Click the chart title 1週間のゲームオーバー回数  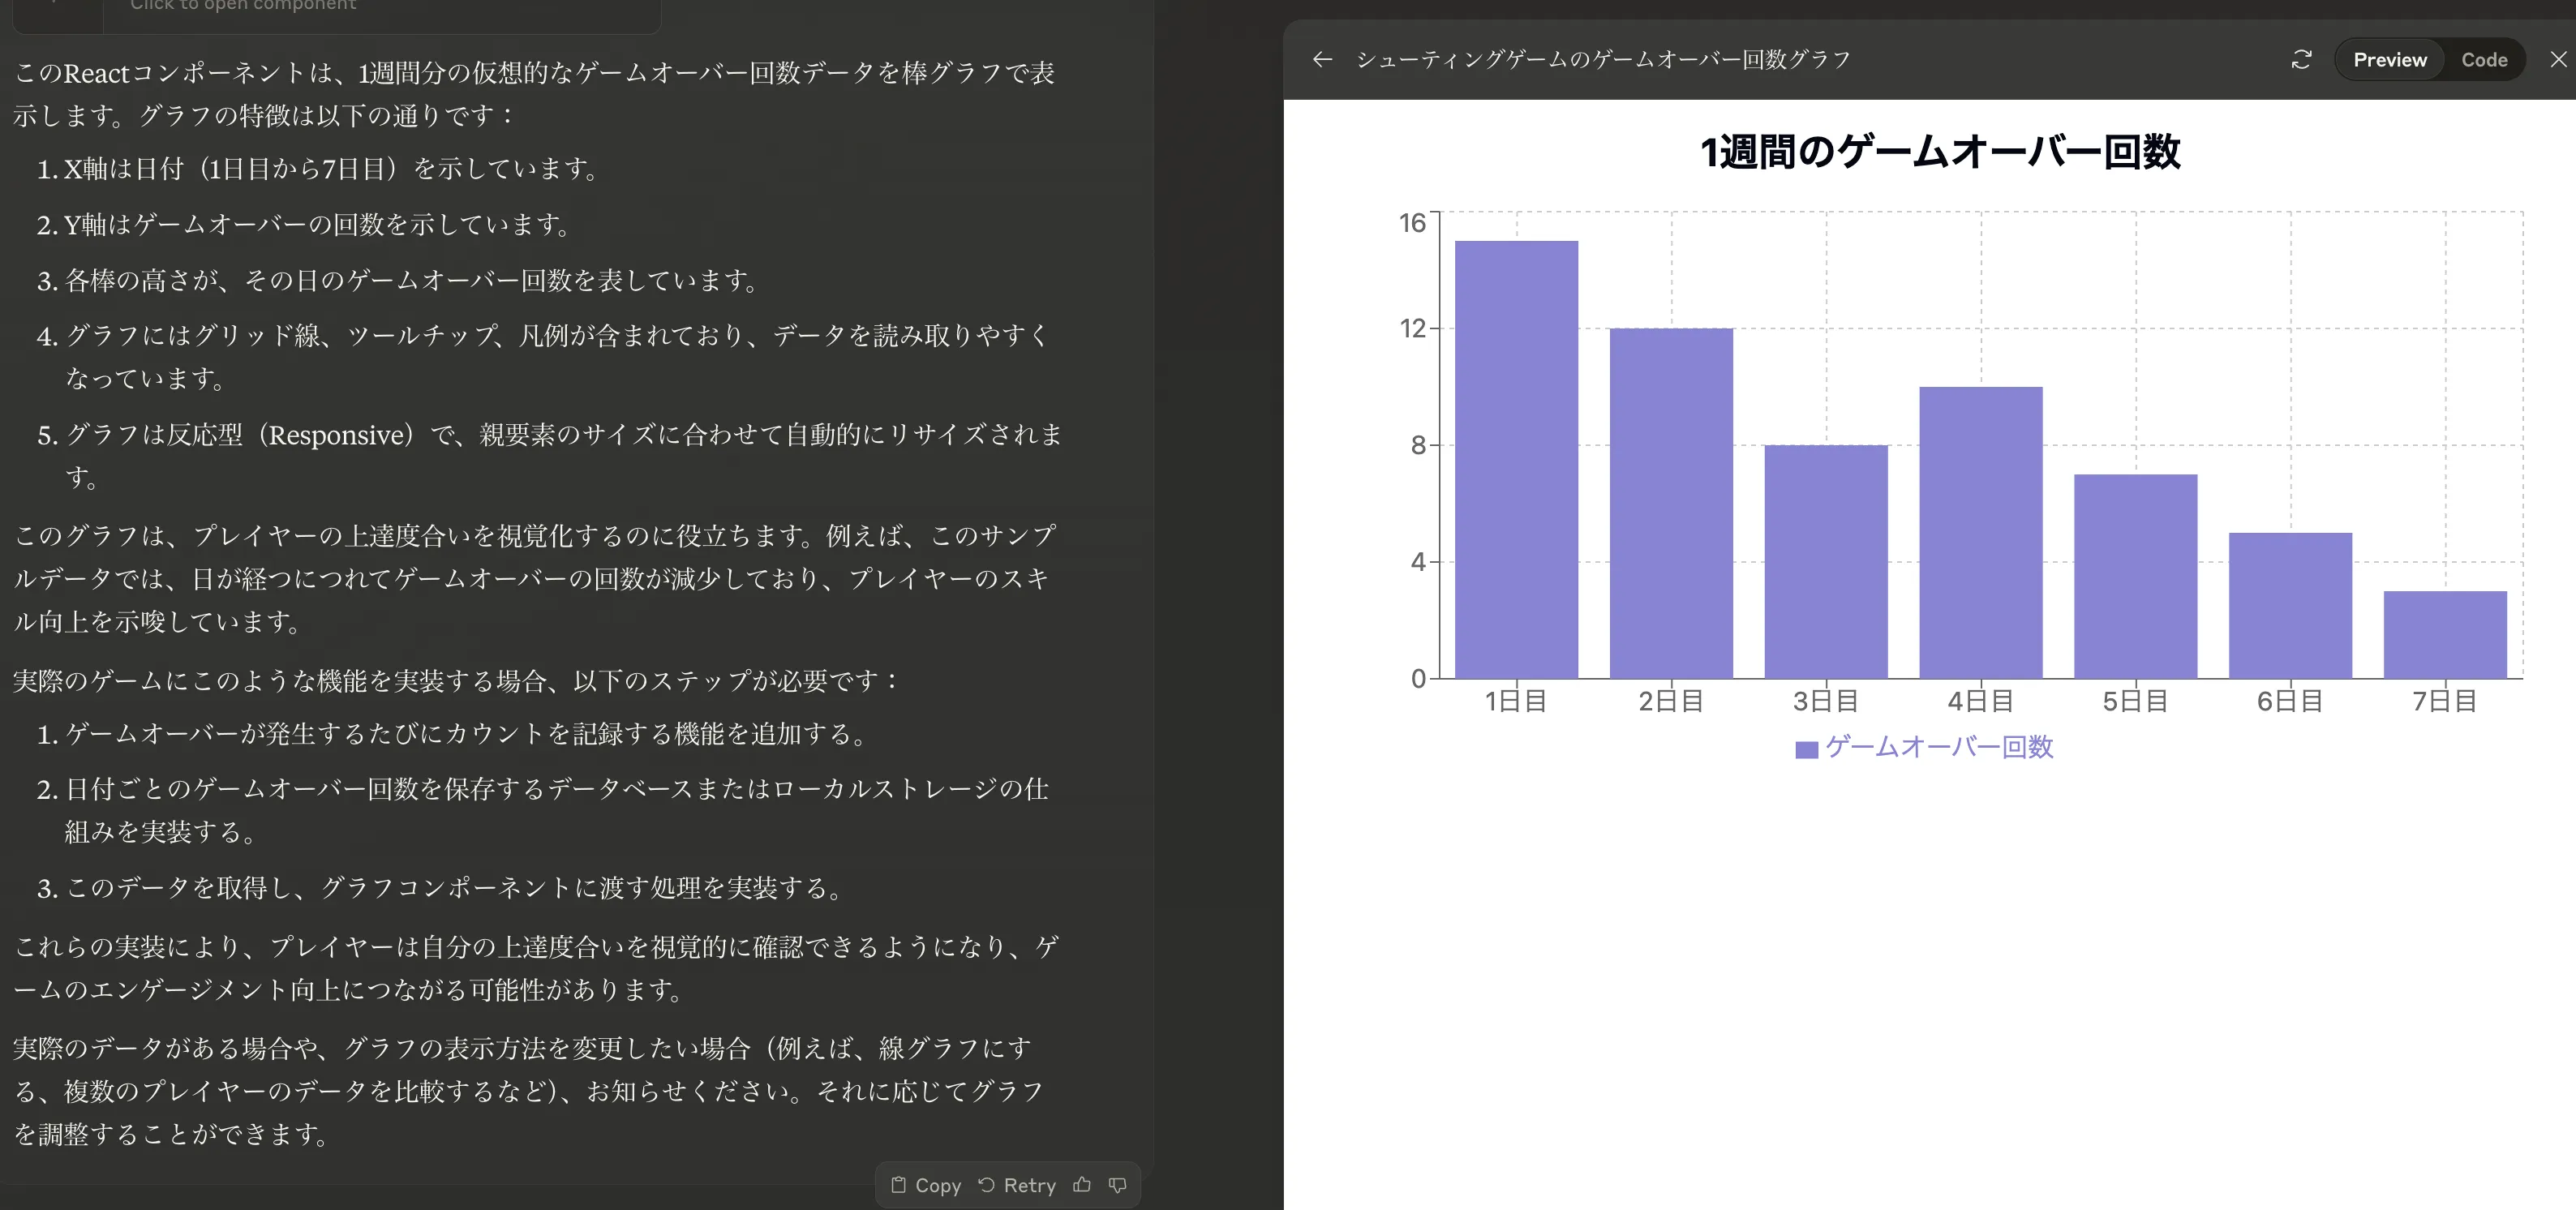(1940, 152)
